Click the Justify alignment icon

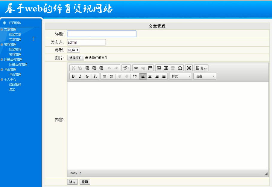coord(164,76)
